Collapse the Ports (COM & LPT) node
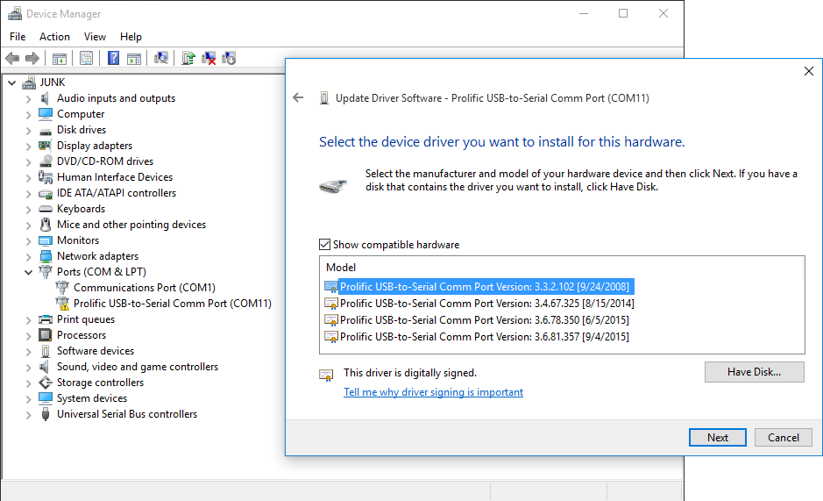Viewport: 823px width, 501px height. pyautogui.click(x=29, y=272)
